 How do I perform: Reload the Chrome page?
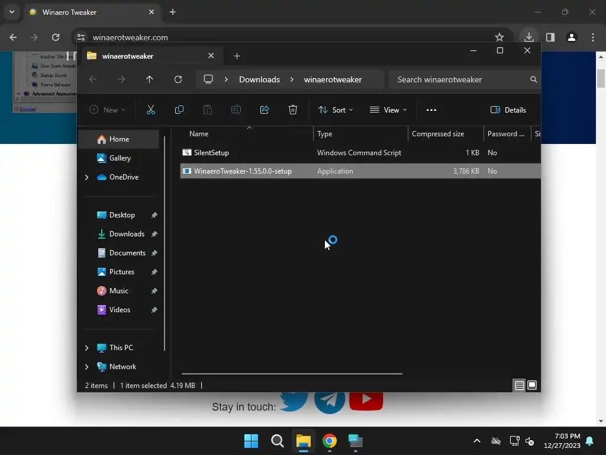56,37
